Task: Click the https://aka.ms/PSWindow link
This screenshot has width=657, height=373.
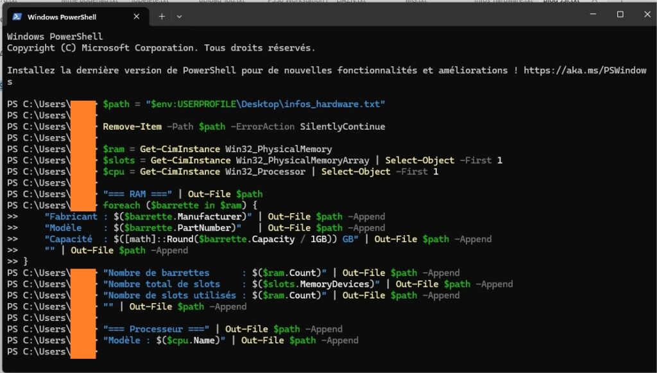Action: (585, 71)
